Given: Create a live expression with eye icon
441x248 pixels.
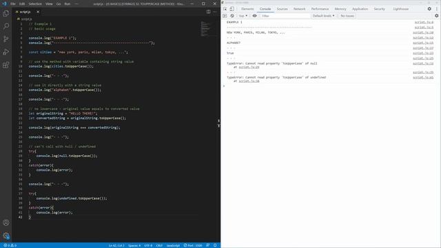Looking at the screenshot, I should coord(254,16).
